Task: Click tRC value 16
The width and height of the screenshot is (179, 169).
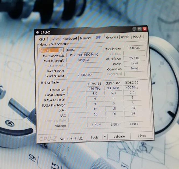Action: click(96, 114)
